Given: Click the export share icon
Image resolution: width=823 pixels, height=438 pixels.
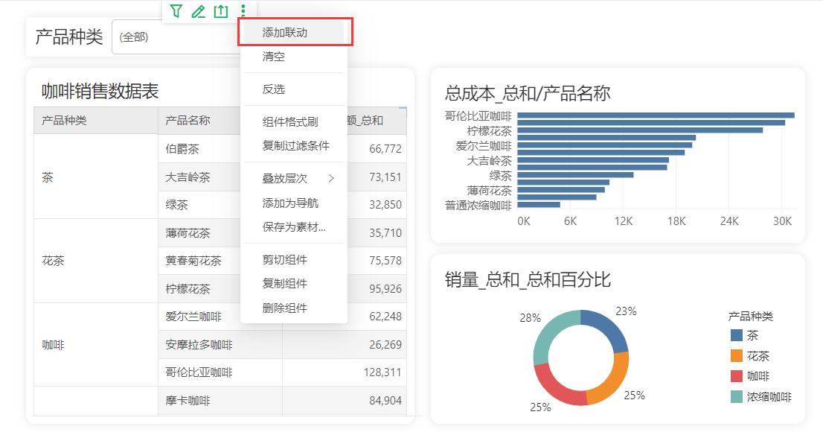Looking at the screenshot, I should click(x=220, y=11).
